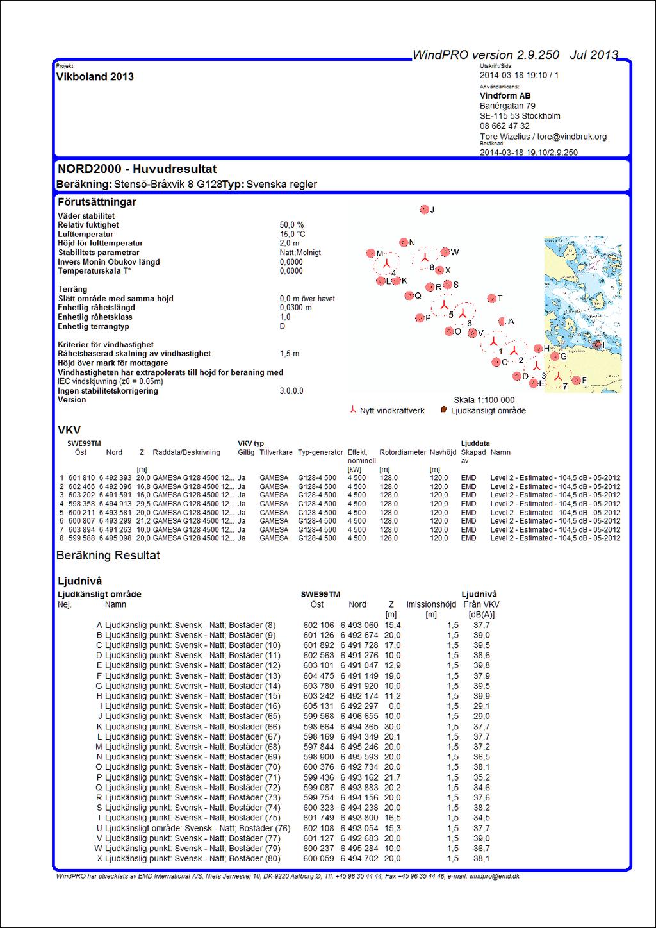Screen dimensions: 656x928
Task: Click the "Banérgatan 79" address line
Action: pos(507,106)
